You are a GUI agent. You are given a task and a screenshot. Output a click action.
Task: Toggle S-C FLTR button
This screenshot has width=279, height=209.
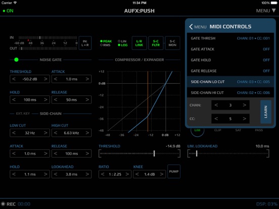pos(156,43)
